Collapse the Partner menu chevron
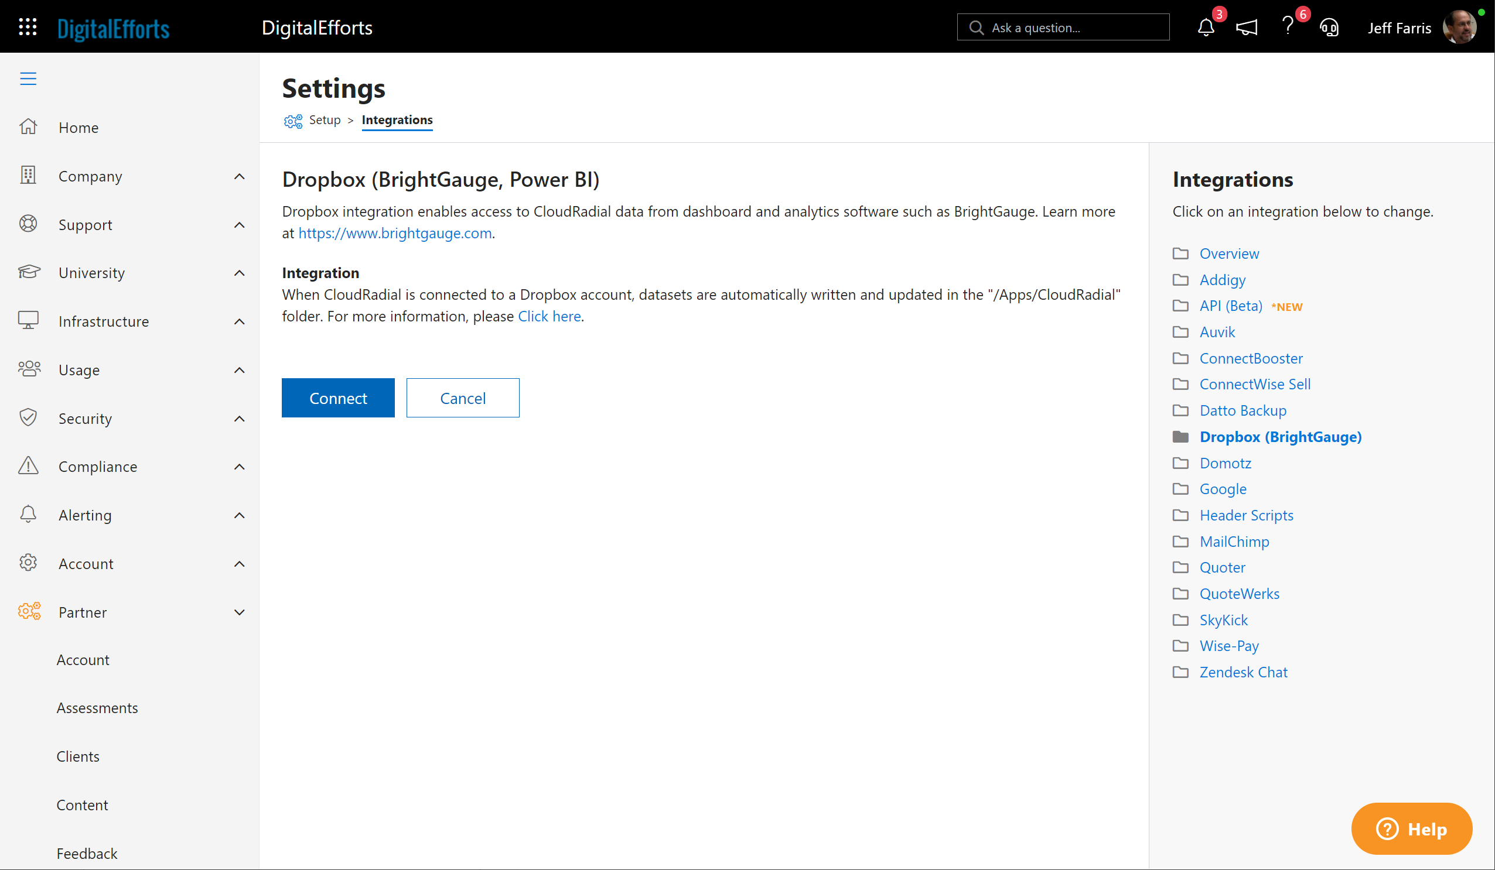1495x870 pixels. [239, 612]
